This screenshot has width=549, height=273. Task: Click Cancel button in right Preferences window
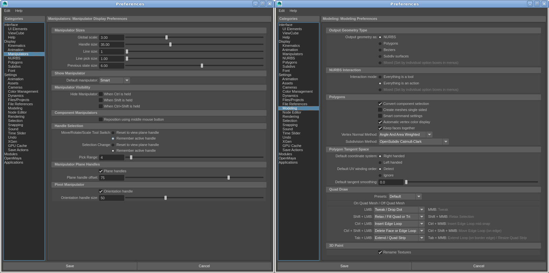(479, 266)
